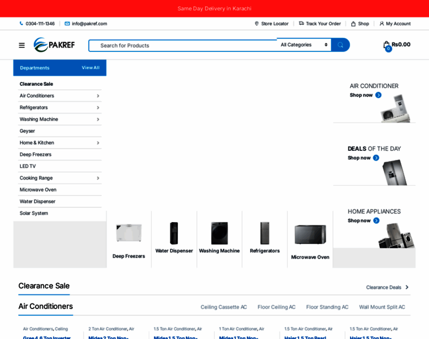The image size is (429, 339).
Task: Expand the Washing Machine submenu chevron
Action: [98, 119]
